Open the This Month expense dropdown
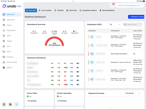146x109 pixels. (132, 93)
